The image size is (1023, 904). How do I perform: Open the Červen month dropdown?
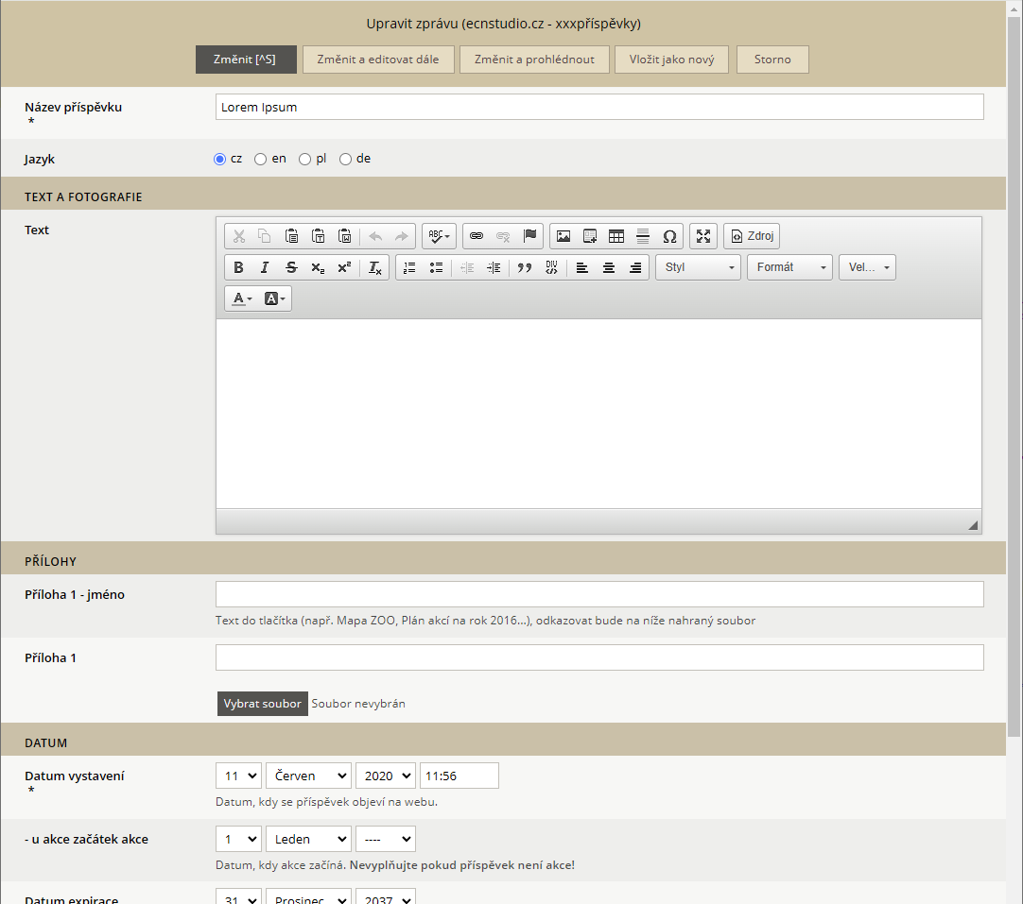pyautogui.click(x=308, y=776)
